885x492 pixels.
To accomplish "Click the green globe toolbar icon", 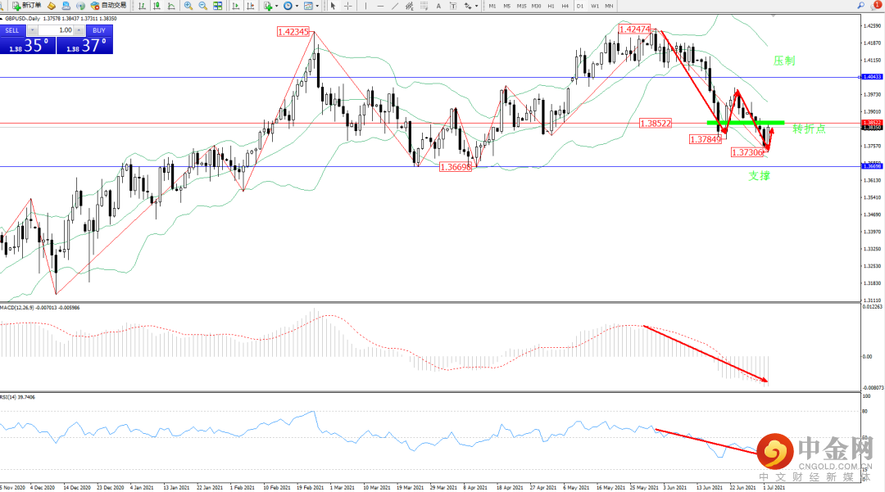I will pos(80,6).
